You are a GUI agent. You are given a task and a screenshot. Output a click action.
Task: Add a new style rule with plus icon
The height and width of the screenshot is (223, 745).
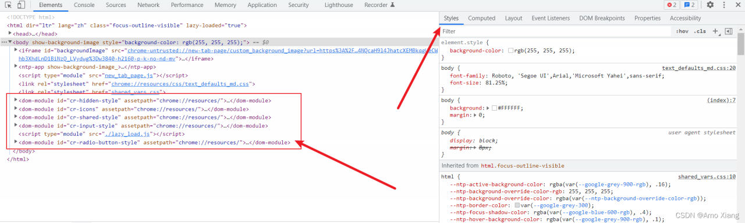[x=716, y=31]
